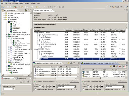The image size is (129, 96).
Task: Click the '=' search mode button in Procedures Search
Action: 42,87
